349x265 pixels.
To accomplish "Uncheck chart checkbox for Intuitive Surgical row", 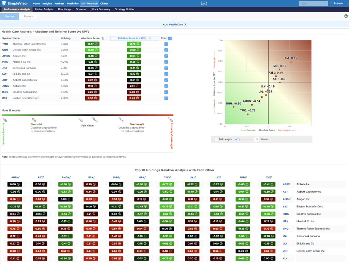I will click(x=166, y=92).
